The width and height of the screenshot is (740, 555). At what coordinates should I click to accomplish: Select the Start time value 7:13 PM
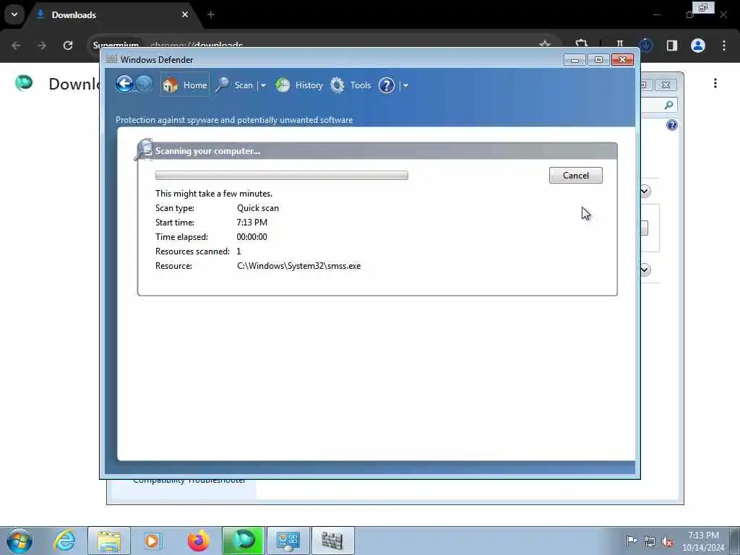pos(252,223)
